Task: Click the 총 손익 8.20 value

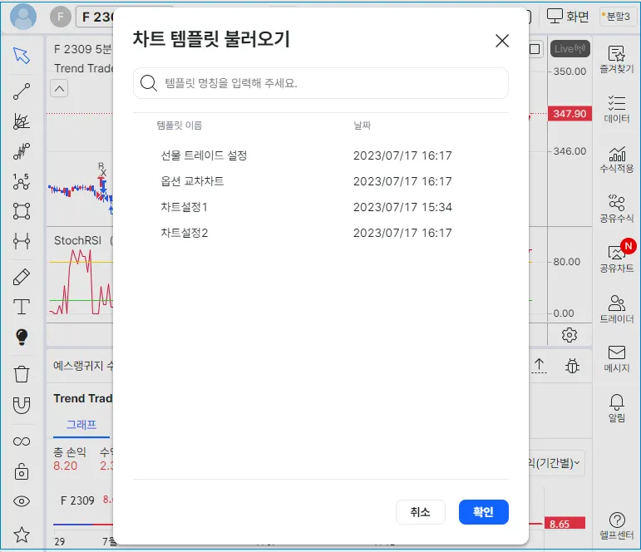Action: click(x=66, y=466)
